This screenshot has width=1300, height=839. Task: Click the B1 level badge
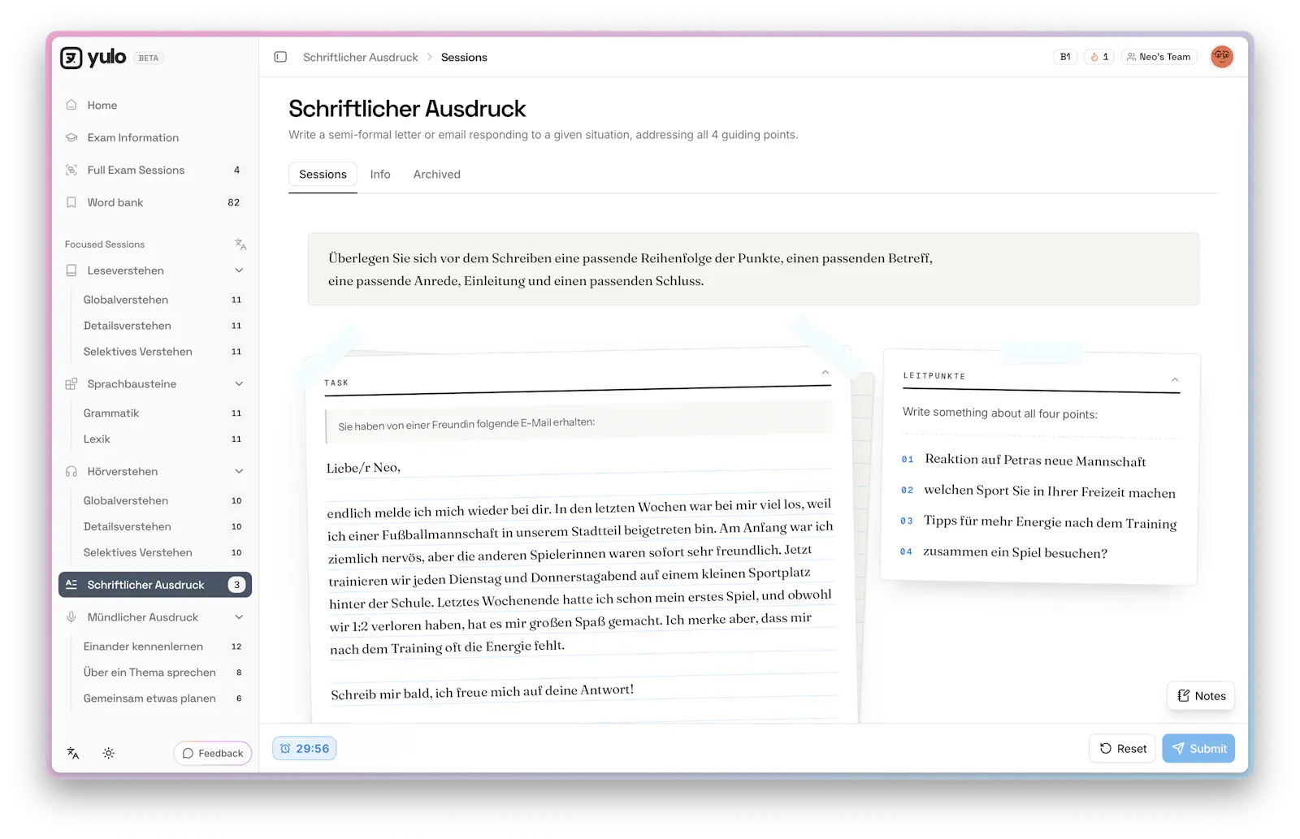(x=1065, y=57)
